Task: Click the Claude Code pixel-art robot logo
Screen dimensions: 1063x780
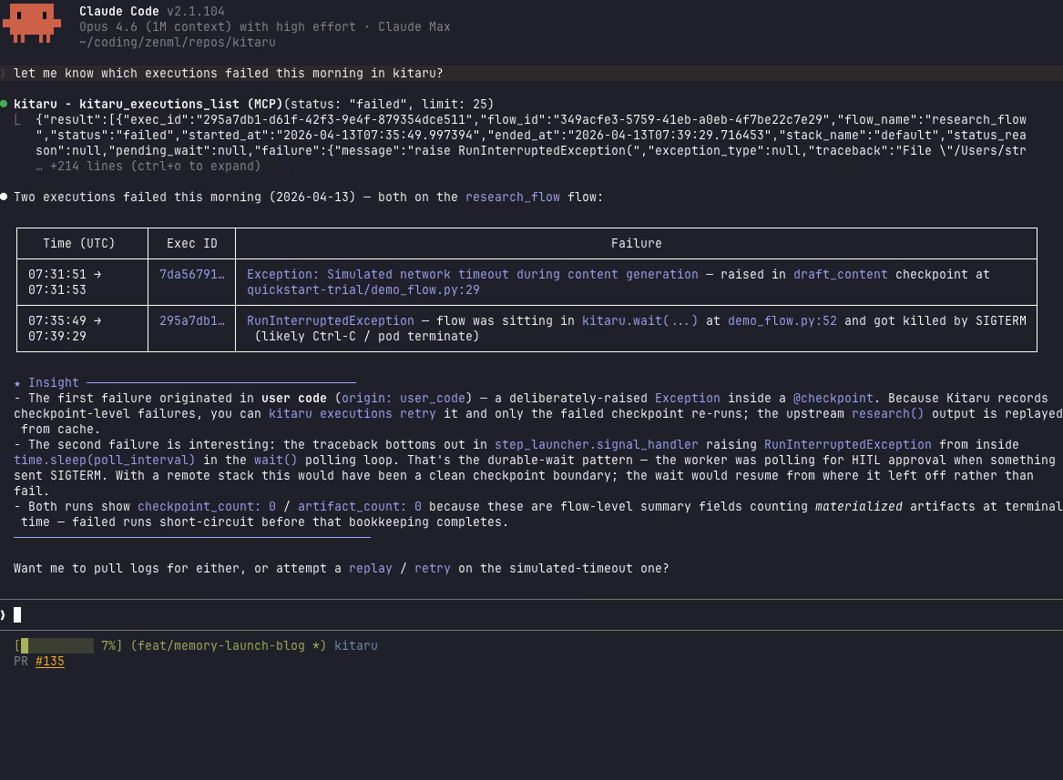Action: point(32,24)
